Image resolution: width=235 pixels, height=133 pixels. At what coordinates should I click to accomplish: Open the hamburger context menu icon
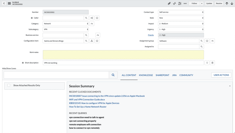click(x=9, y=3)
